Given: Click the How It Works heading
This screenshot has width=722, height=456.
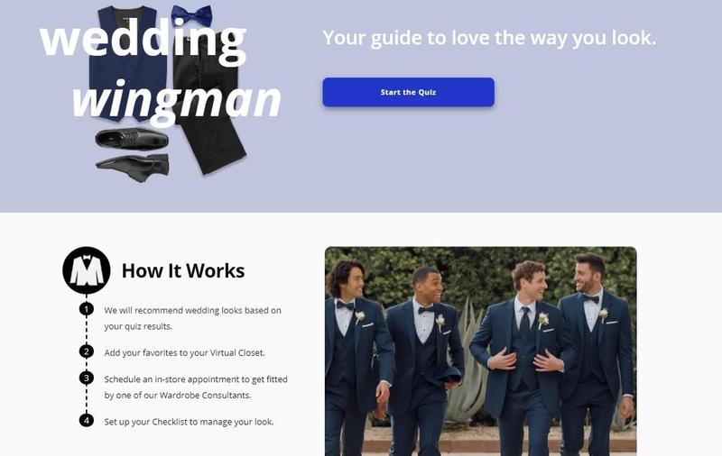Looking at the screenshot, I should (183, 270).
